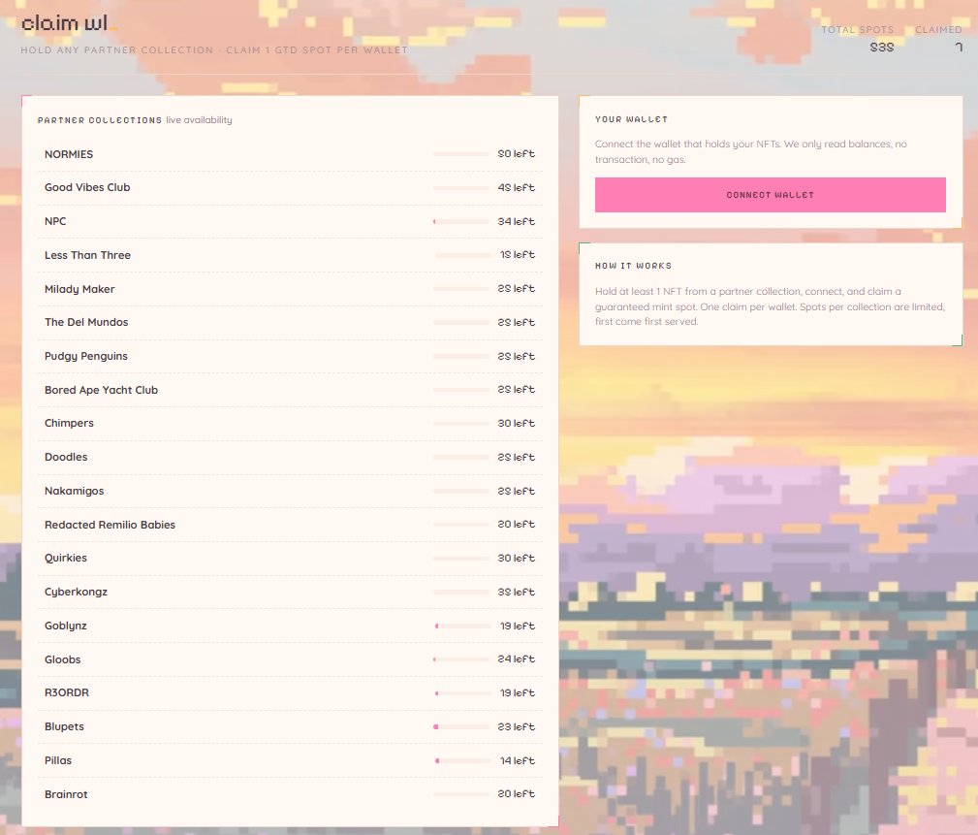This screenshot has height=835, width=978.
Task: Select the NPC collection row
Action: pyautogui.click(x=290, y=221)
